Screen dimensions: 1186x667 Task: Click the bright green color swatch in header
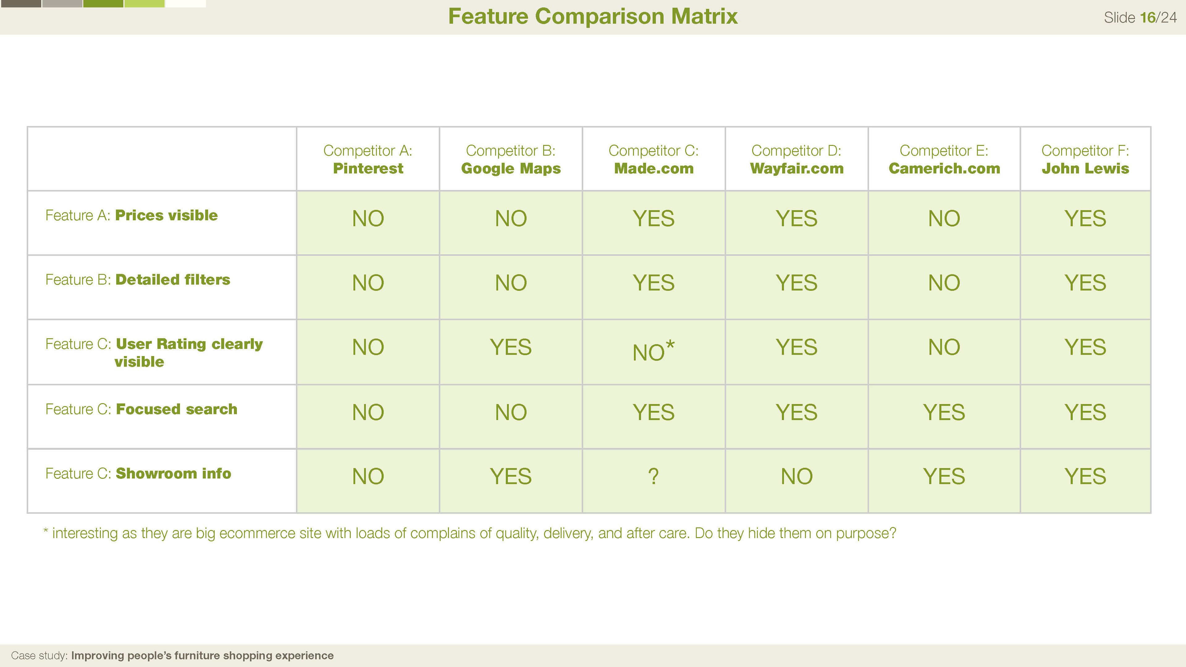144,3
